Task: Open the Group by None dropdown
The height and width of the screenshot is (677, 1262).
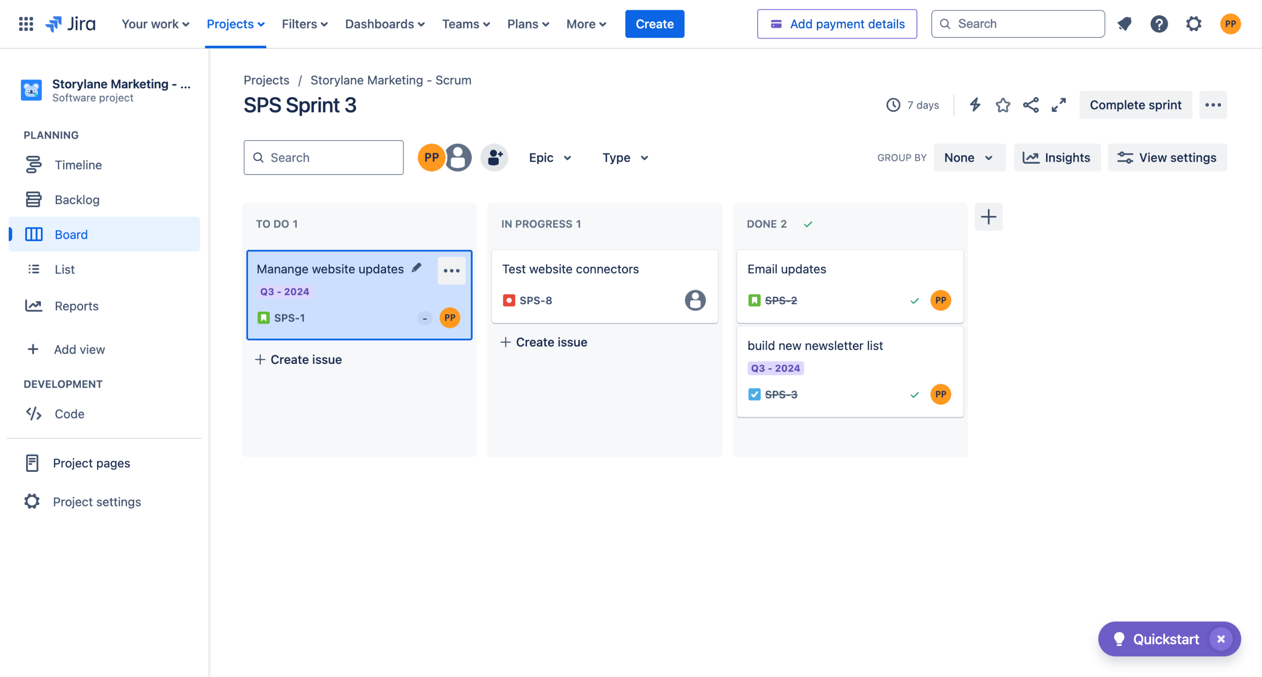Action: [969, 158]
